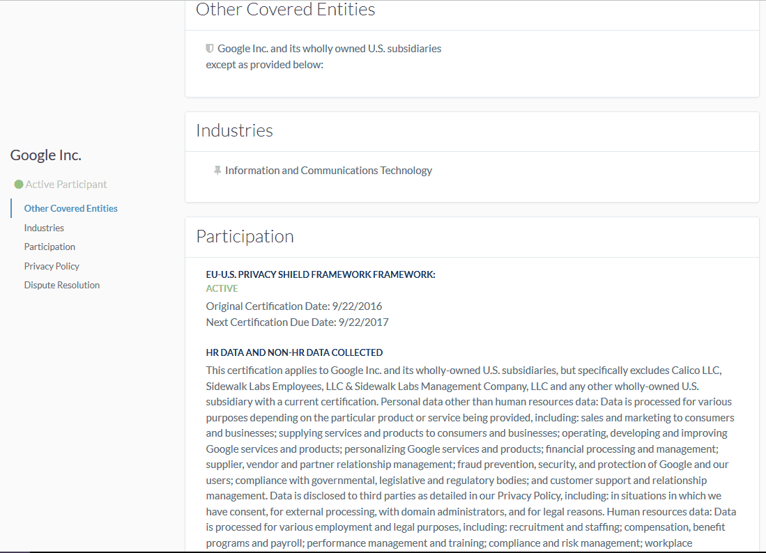Click the Other Covered Entities section heading
This screenshot has height=553, width=766.
[285, 9]
